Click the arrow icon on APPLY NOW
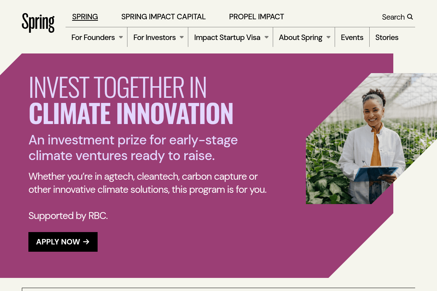The image size is (437, 291). pos(86,242)
